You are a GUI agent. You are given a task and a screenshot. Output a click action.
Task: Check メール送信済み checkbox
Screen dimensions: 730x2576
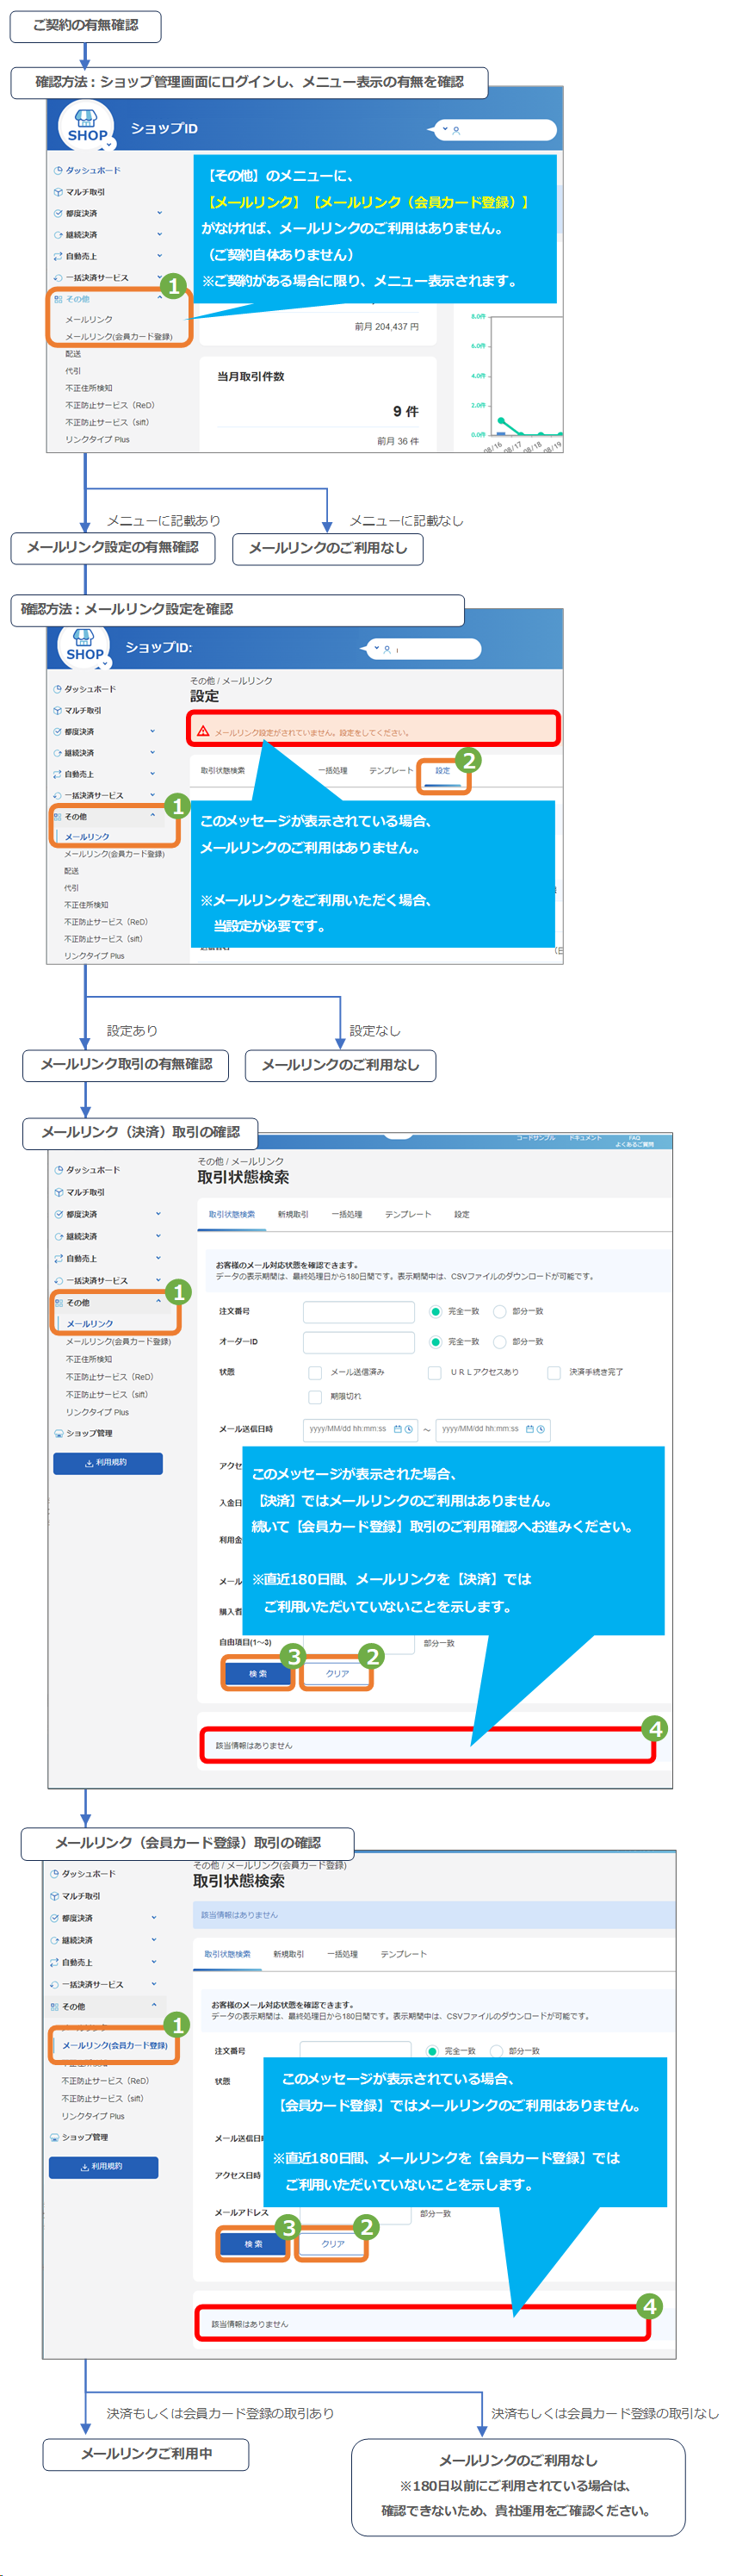pos(314,1373)
